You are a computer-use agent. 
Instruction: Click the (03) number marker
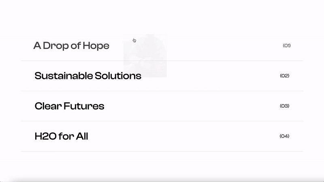[285, 106]
